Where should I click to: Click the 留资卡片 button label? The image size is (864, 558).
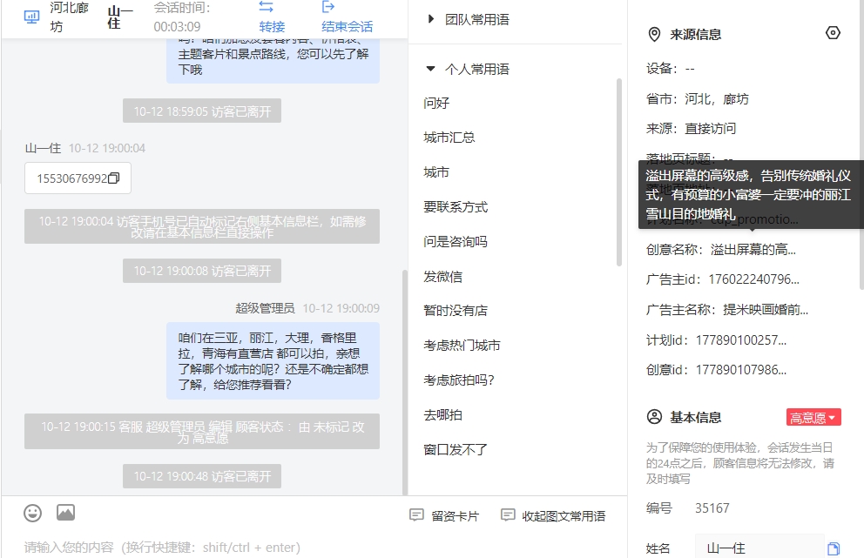[x=456, y=515]
